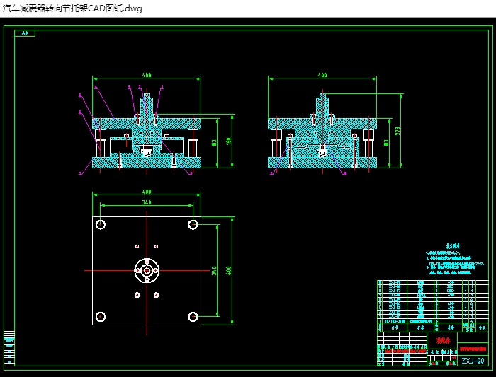The image size is (496, 377).
Task: Select the 190 height dimension on front view
Action: 228,141
